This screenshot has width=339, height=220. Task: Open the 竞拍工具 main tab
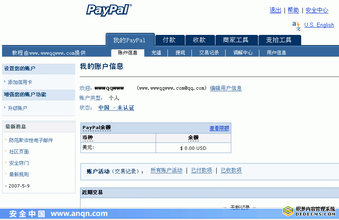280,40
